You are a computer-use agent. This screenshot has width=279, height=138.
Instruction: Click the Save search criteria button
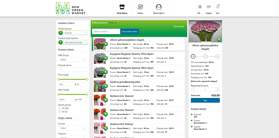tap(130, 31)
